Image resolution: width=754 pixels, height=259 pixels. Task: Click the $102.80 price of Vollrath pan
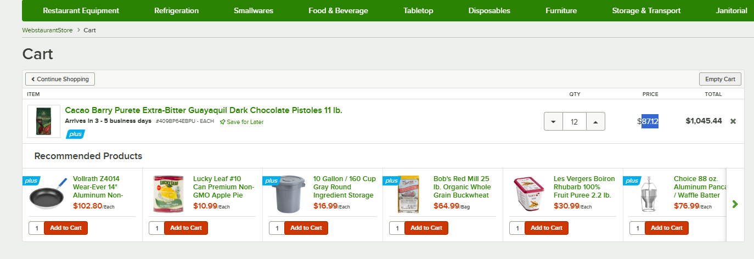pyautogui.click(x=88, y=206)
